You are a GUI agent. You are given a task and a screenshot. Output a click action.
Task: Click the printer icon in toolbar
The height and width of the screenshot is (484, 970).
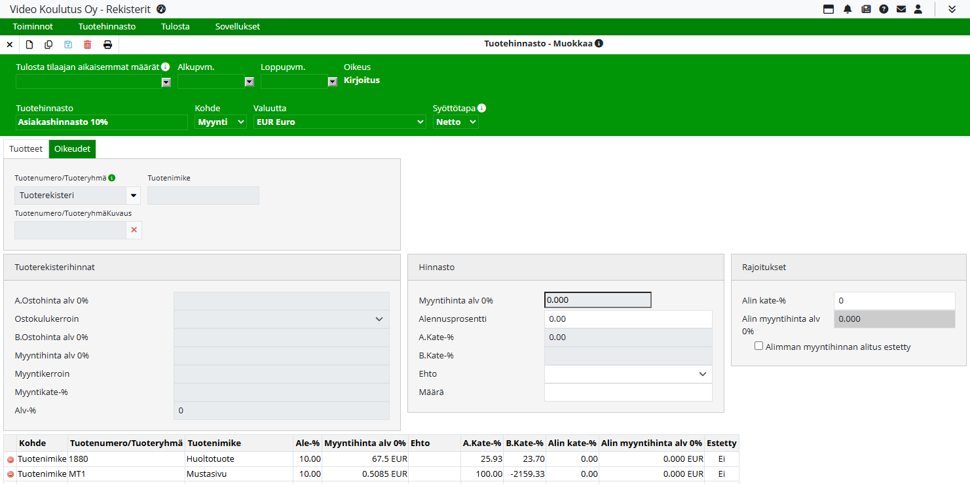tap(107, 44)
